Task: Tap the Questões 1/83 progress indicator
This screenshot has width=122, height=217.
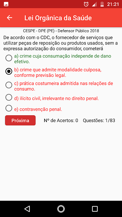Action: click(99, 120)
